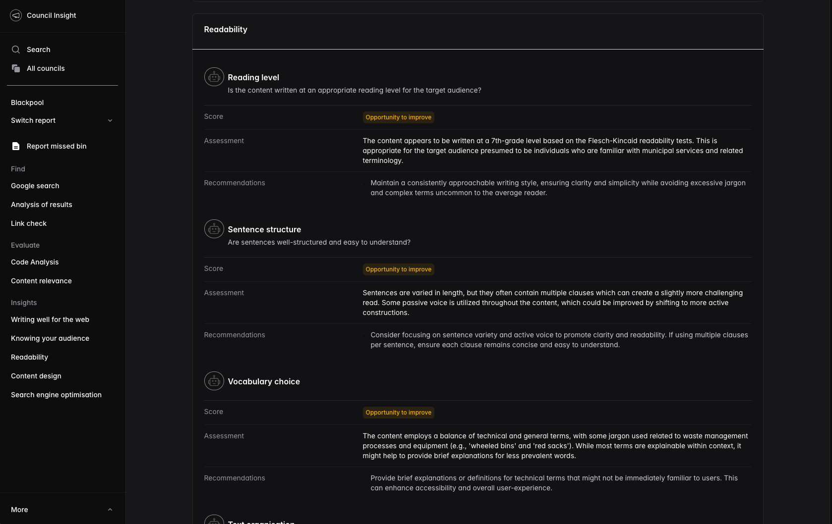Screen dimensions: 832x524
Task: Select Content relevance in sidebar
Action: [x=41, y=281]
